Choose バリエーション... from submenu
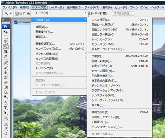This screenshot has height=139, width=166. 120,134
